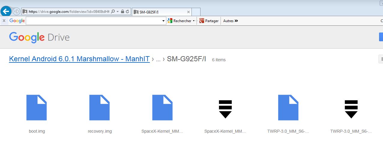Toggle the list view button at right edge
The width and height of the screenshot is (383, 150).
click(x=381, y=59)
